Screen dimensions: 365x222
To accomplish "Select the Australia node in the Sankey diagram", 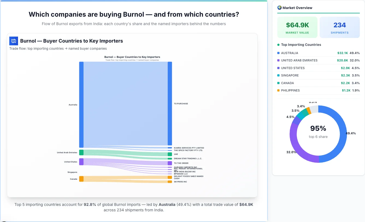I will 81,105.
